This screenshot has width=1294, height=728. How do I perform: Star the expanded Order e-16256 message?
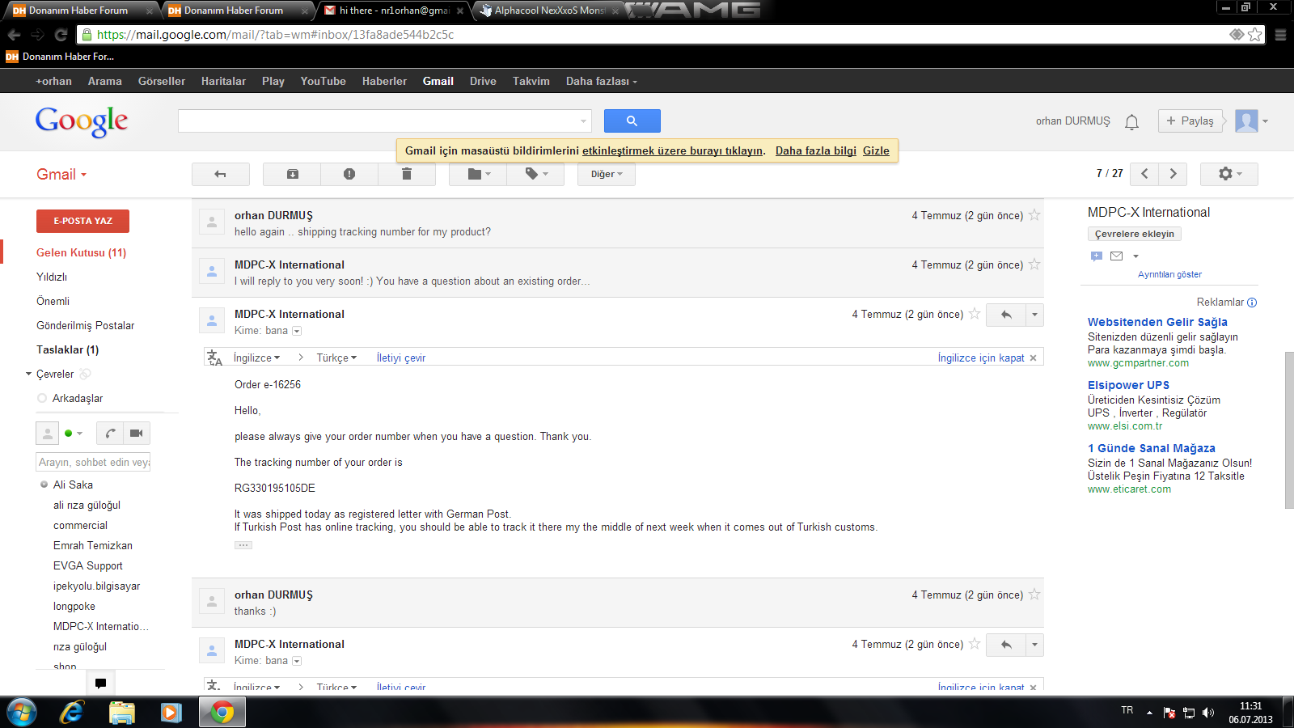(x=975, y=314)
